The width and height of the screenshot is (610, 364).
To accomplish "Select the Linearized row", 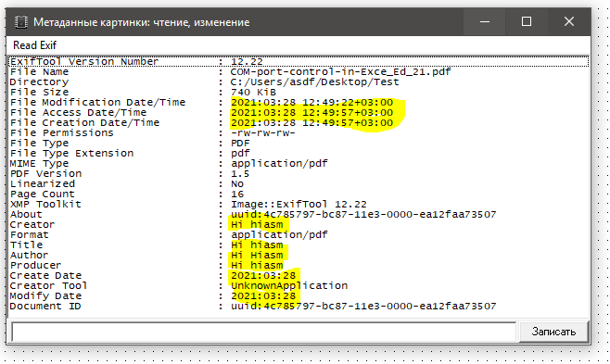I will coord(299,183).
